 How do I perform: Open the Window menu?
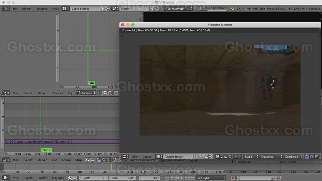point(42,9)
